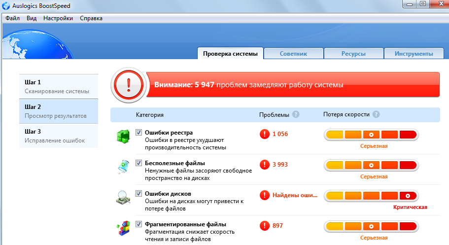449x245 pixels.
Task: Uncheck the Фрагментированные файлы checkbox
Action: click(138, 224)
